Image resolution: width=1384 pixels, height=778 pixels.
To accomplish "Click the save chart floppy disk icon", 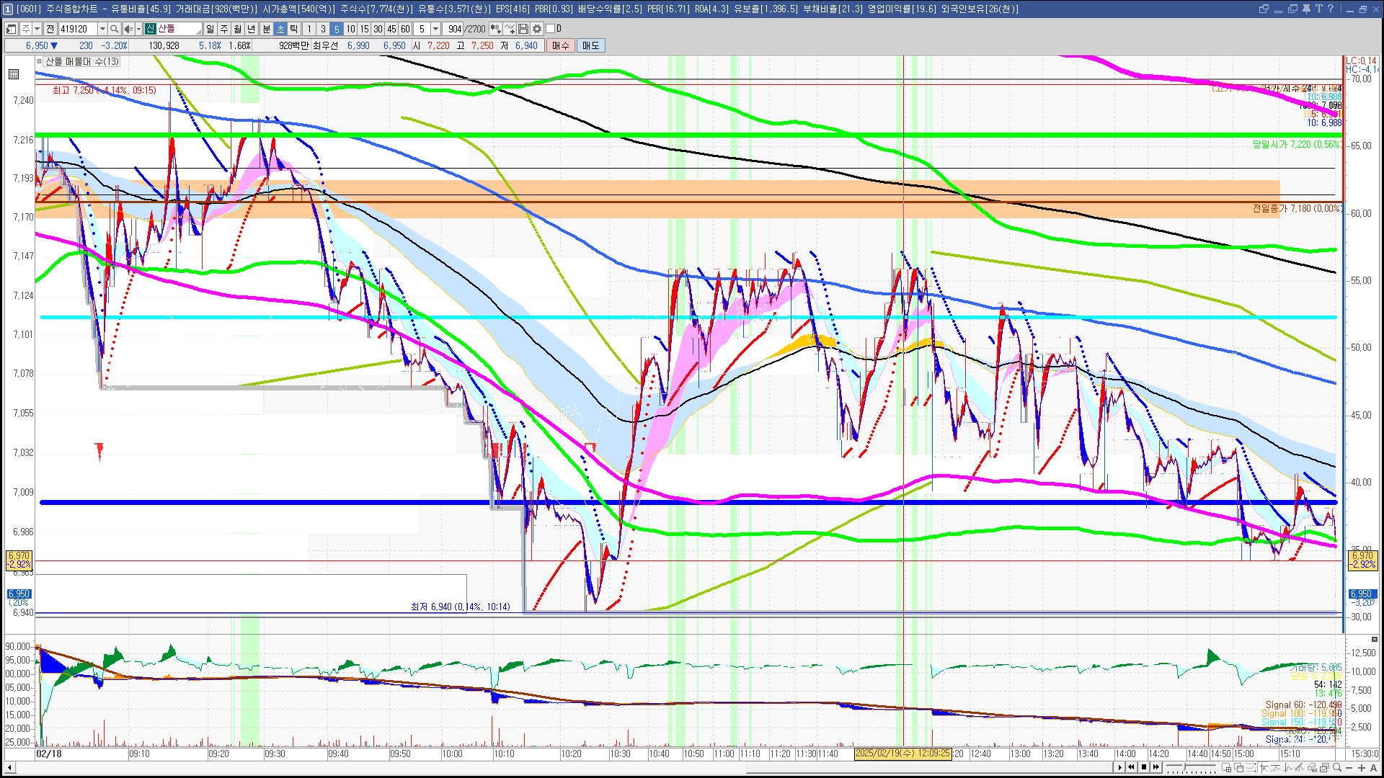I will point(523,29).
